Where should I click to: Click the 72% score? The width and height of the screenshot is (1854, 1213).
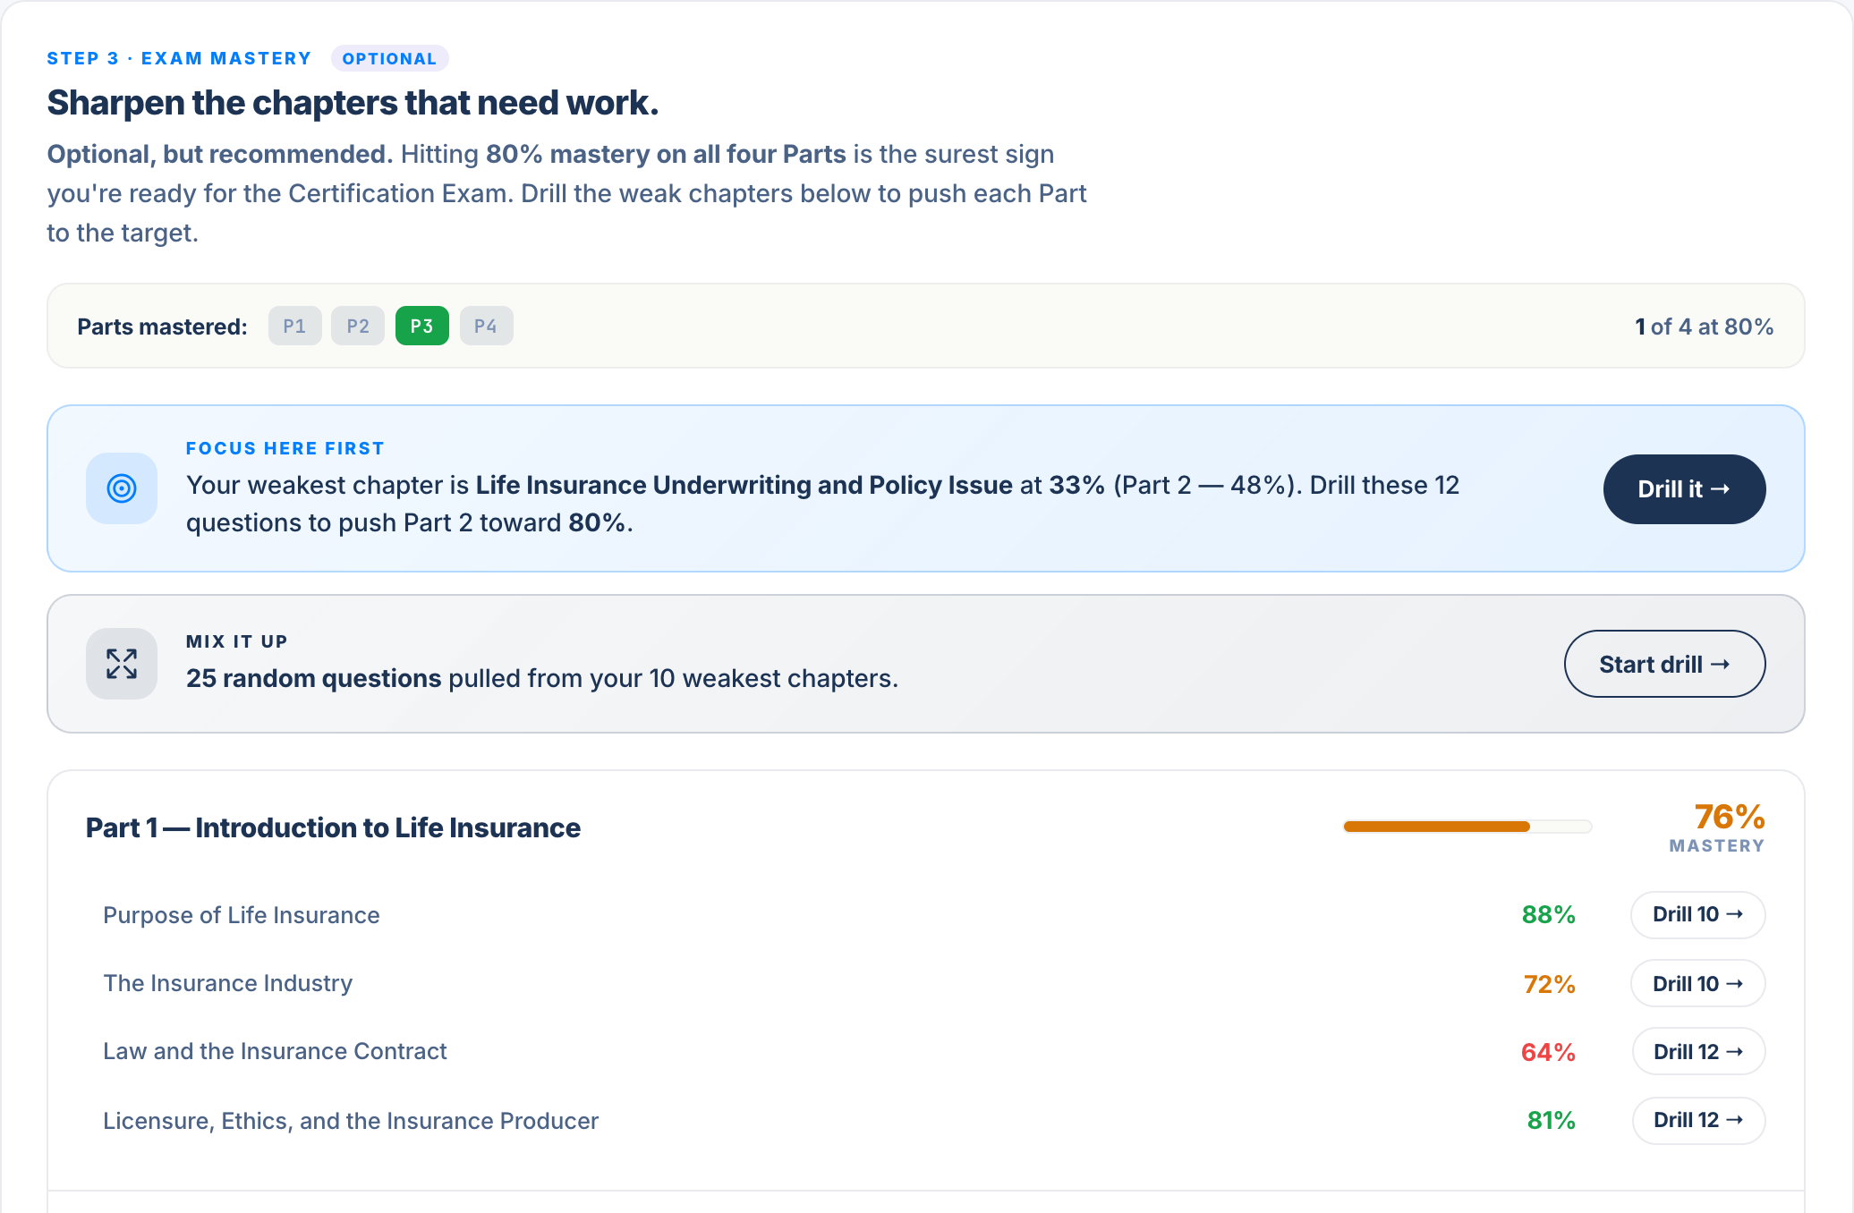pyautogui.click(x=1549, y=984)
